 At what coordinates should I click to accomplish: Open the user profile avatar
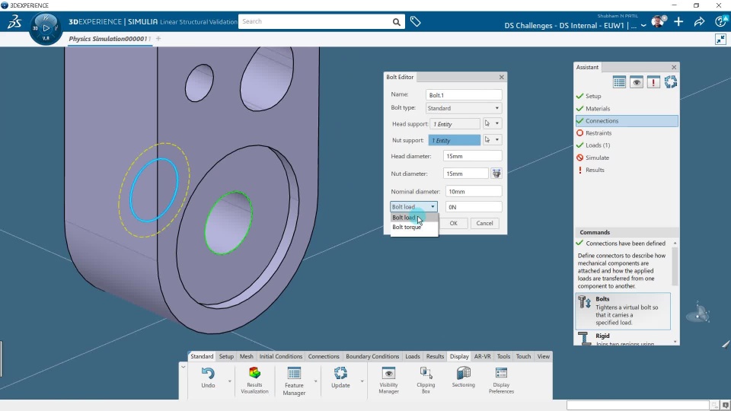[x=658, y=21]
